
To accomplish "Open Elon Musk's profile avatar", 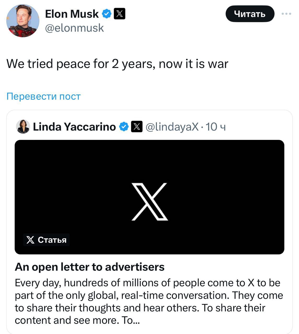I will click(23, 21).
